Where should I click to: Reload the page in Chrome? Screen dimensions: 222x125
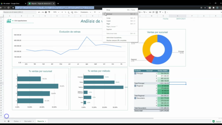tap(8, 8)
